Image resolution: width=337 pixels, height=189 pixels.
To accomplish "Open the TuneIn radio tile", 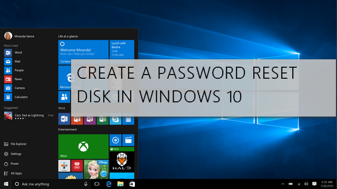I will click(x=64, y=166).
